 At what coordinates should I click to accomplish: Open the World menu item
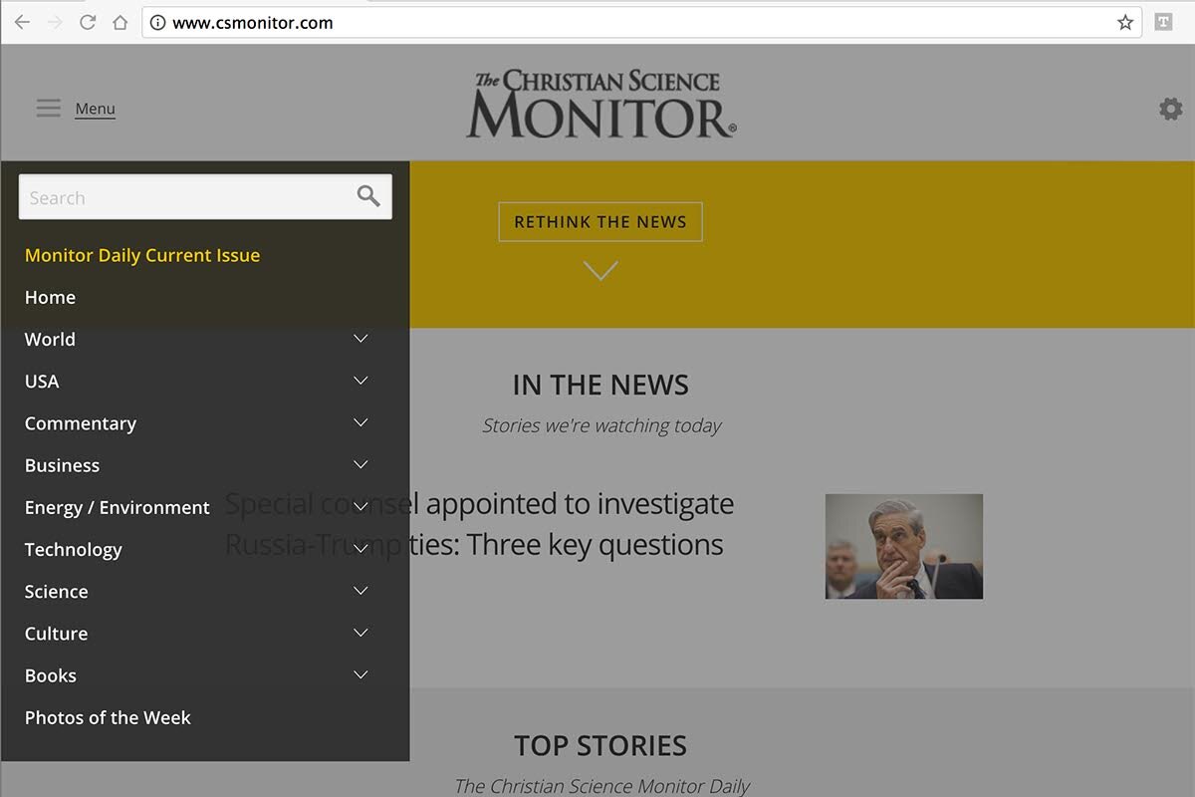pos(50,339)
